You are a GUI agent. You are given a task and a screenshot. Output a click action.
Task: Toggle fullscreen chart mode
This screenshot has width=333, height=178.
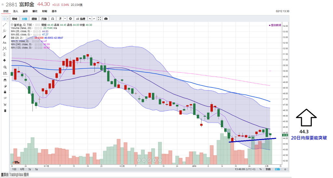tap(100, 19)
